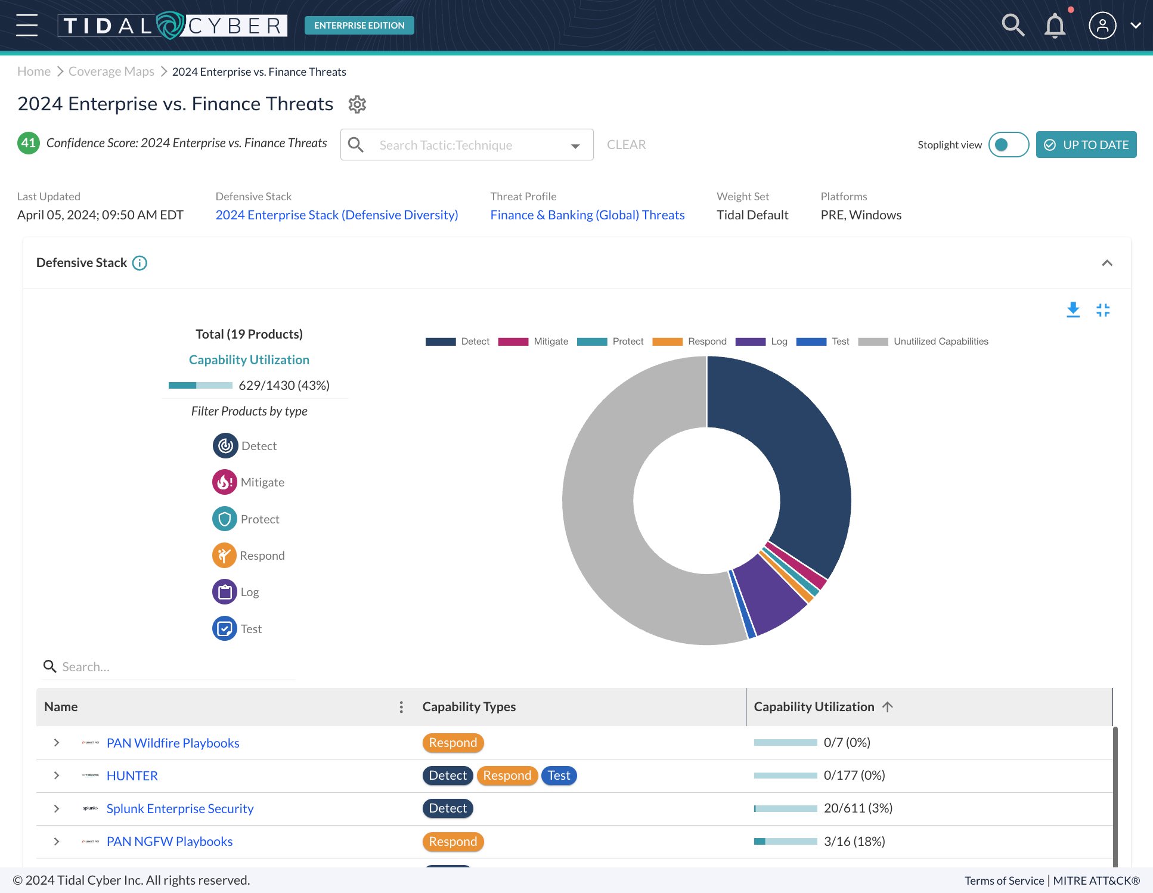
Task: Open the coverage map settings gear
Action: coord(357,104)
